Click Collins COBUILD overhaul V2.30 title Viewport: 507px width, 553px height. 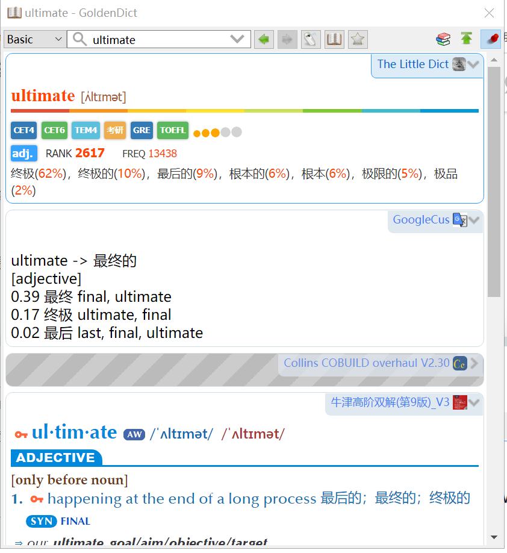pyautogui.click(x=367, y=363)
